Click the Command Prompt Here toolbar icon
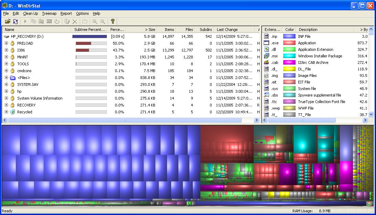This screenshot has width=376, height=215. tap(49, 22)
